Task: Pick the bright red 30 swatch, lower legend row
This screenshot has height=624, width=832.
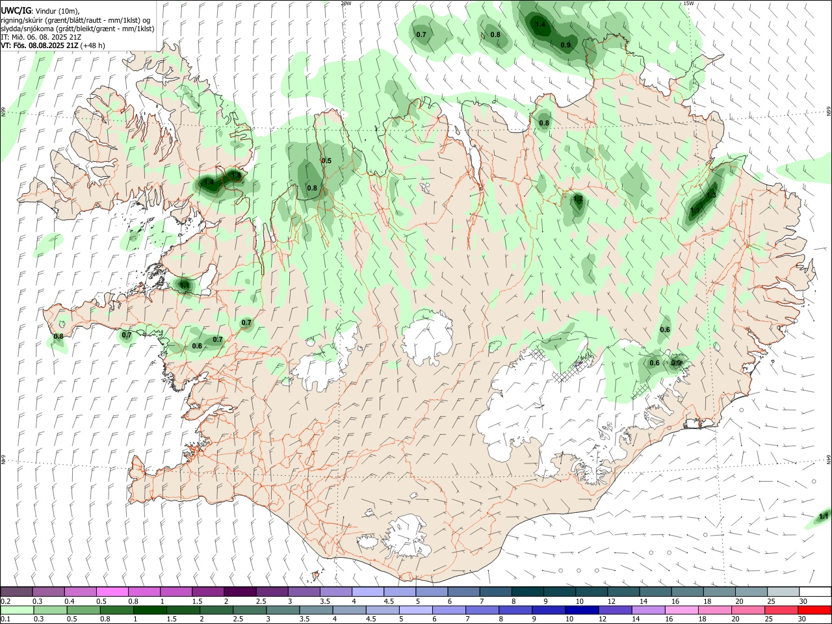Action: point(814,610)
